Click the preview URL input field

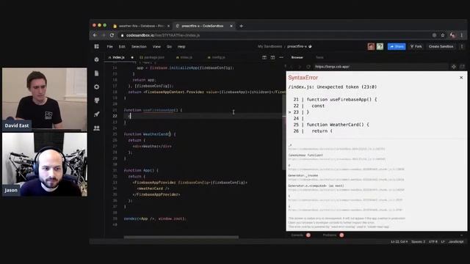pyautogui.click(x=380, y=67)
